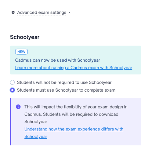Open 'Understand how the exam experience differs' link

(74, 129)
